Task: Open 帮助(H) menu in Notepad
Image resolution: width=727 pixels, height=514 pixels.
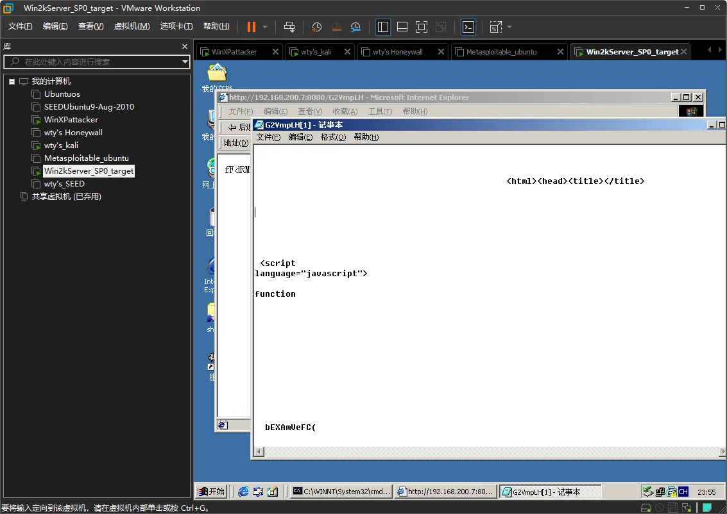Action: pyautogui.click(x=366, y=137)
